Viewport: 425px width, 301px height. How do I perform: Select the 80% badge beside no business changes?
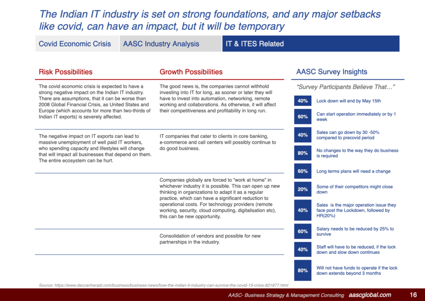303,153
